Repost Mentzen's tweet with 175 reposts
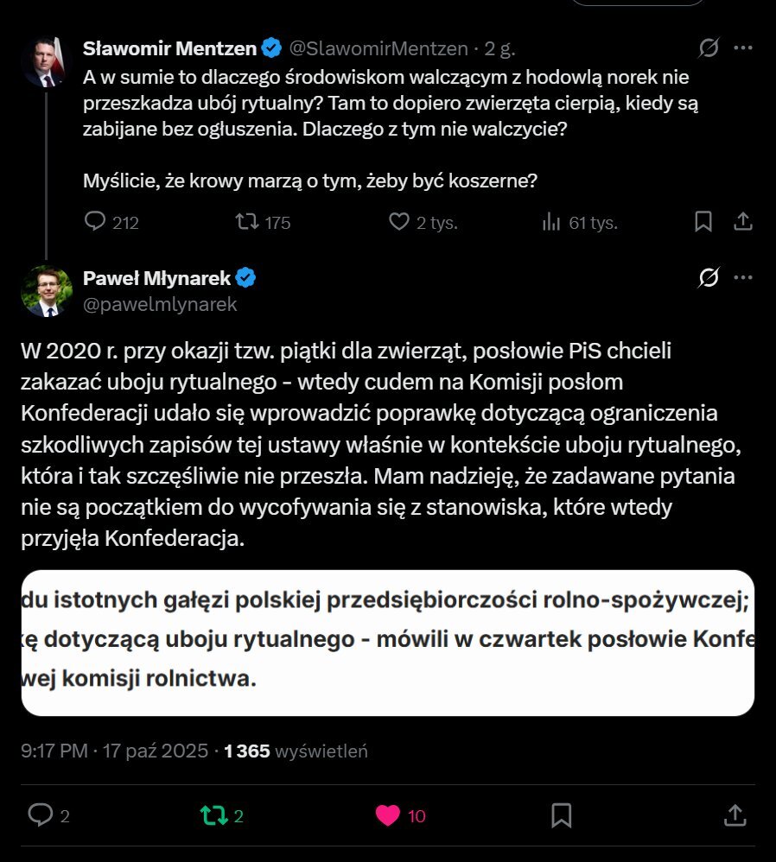This screenshot has height=862, width=776. [x=248, y=222]
